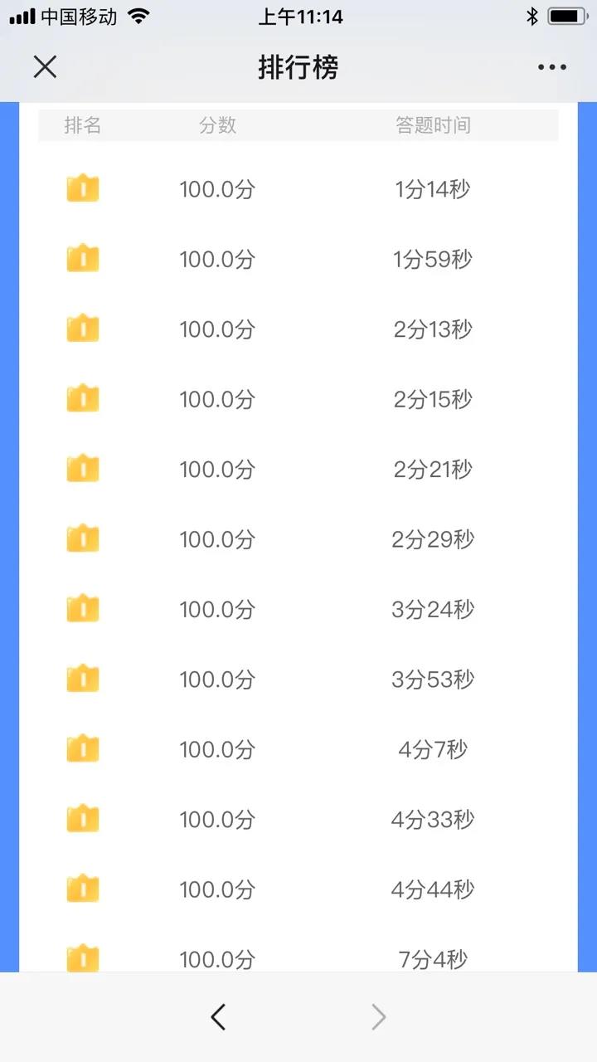Click the 排行榜 page title
The width and height of the screenshot is (597, 1062).
[x=298, y=67]
